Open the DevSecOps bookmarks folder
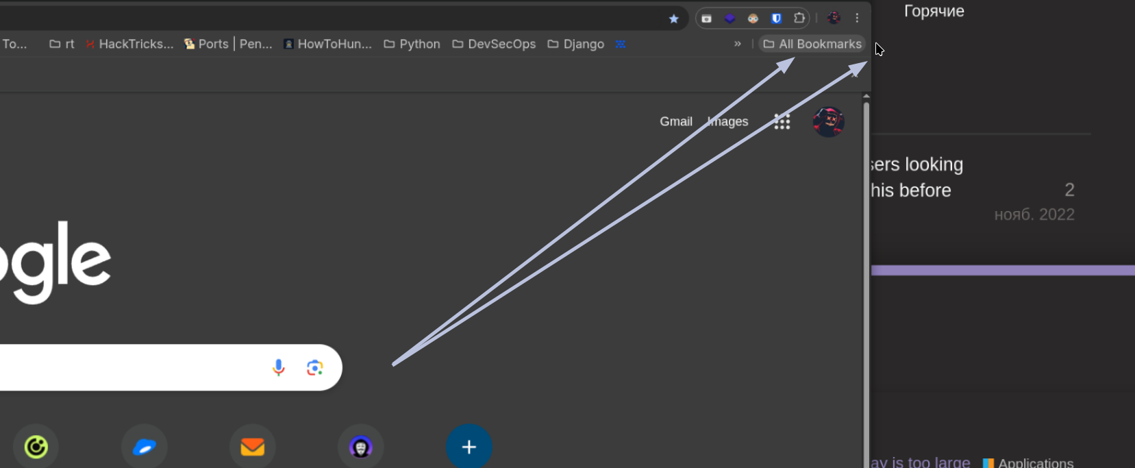Screen dimensions: 1135x468 pyautogui.click(x=494, y=44)
